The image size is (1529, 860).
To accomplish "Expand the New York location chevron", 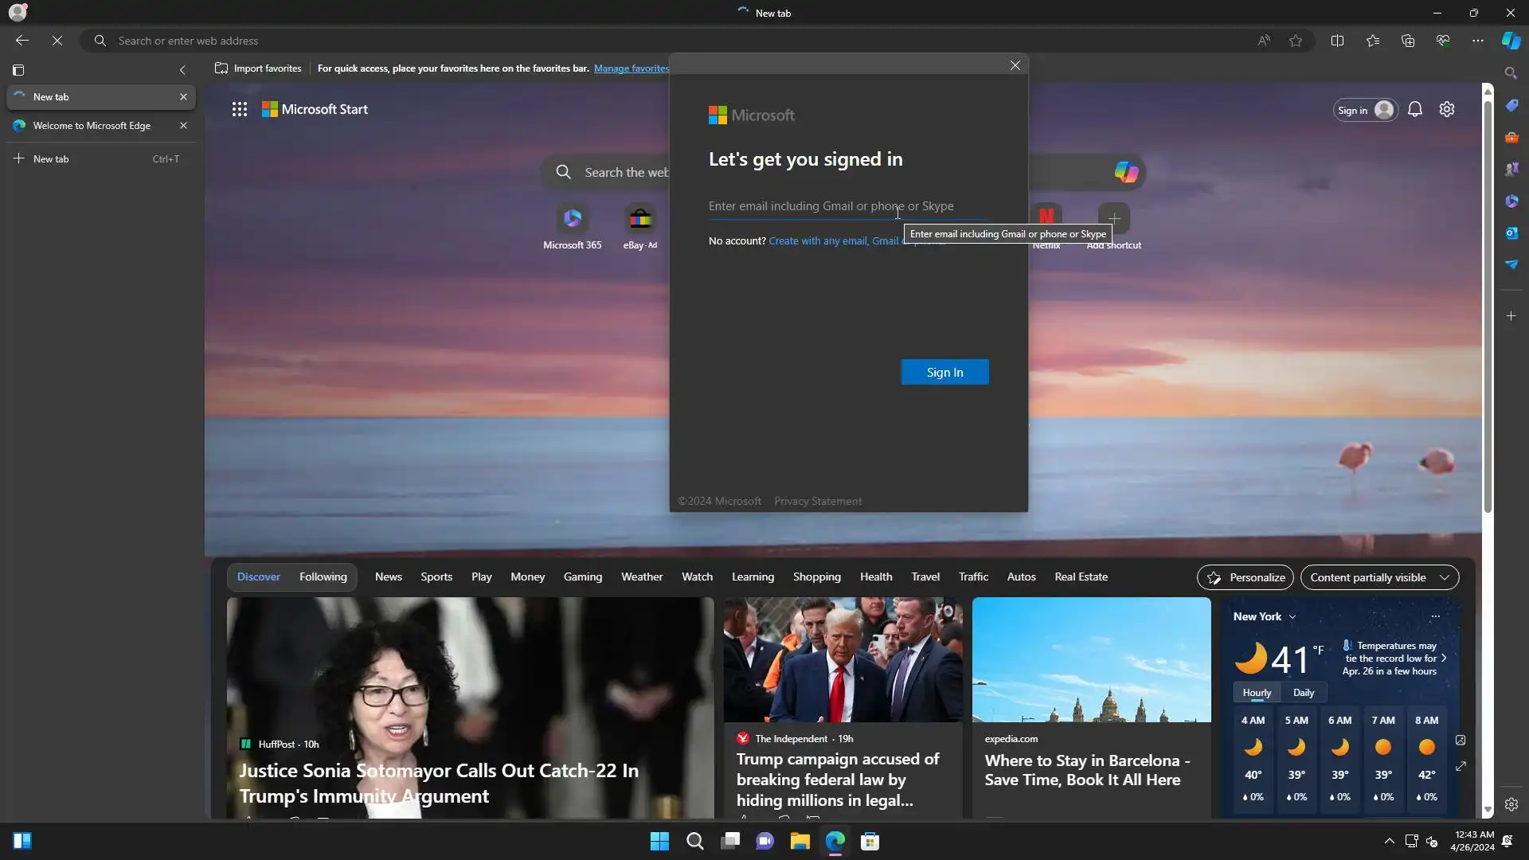I will (1292, 617).
